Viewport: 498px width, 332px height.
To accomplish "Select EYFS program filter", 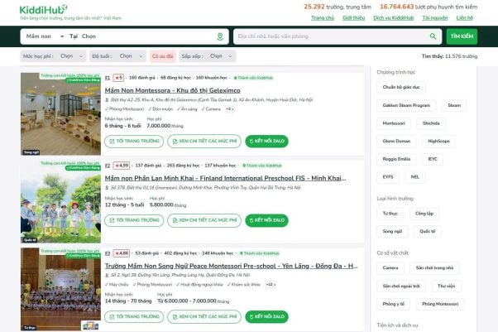I will (388, 177).
